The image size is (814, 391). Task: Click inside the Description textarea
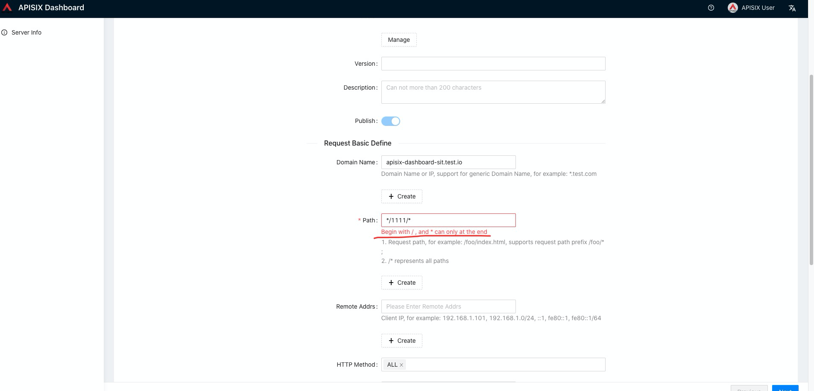[x=493, y=92]
